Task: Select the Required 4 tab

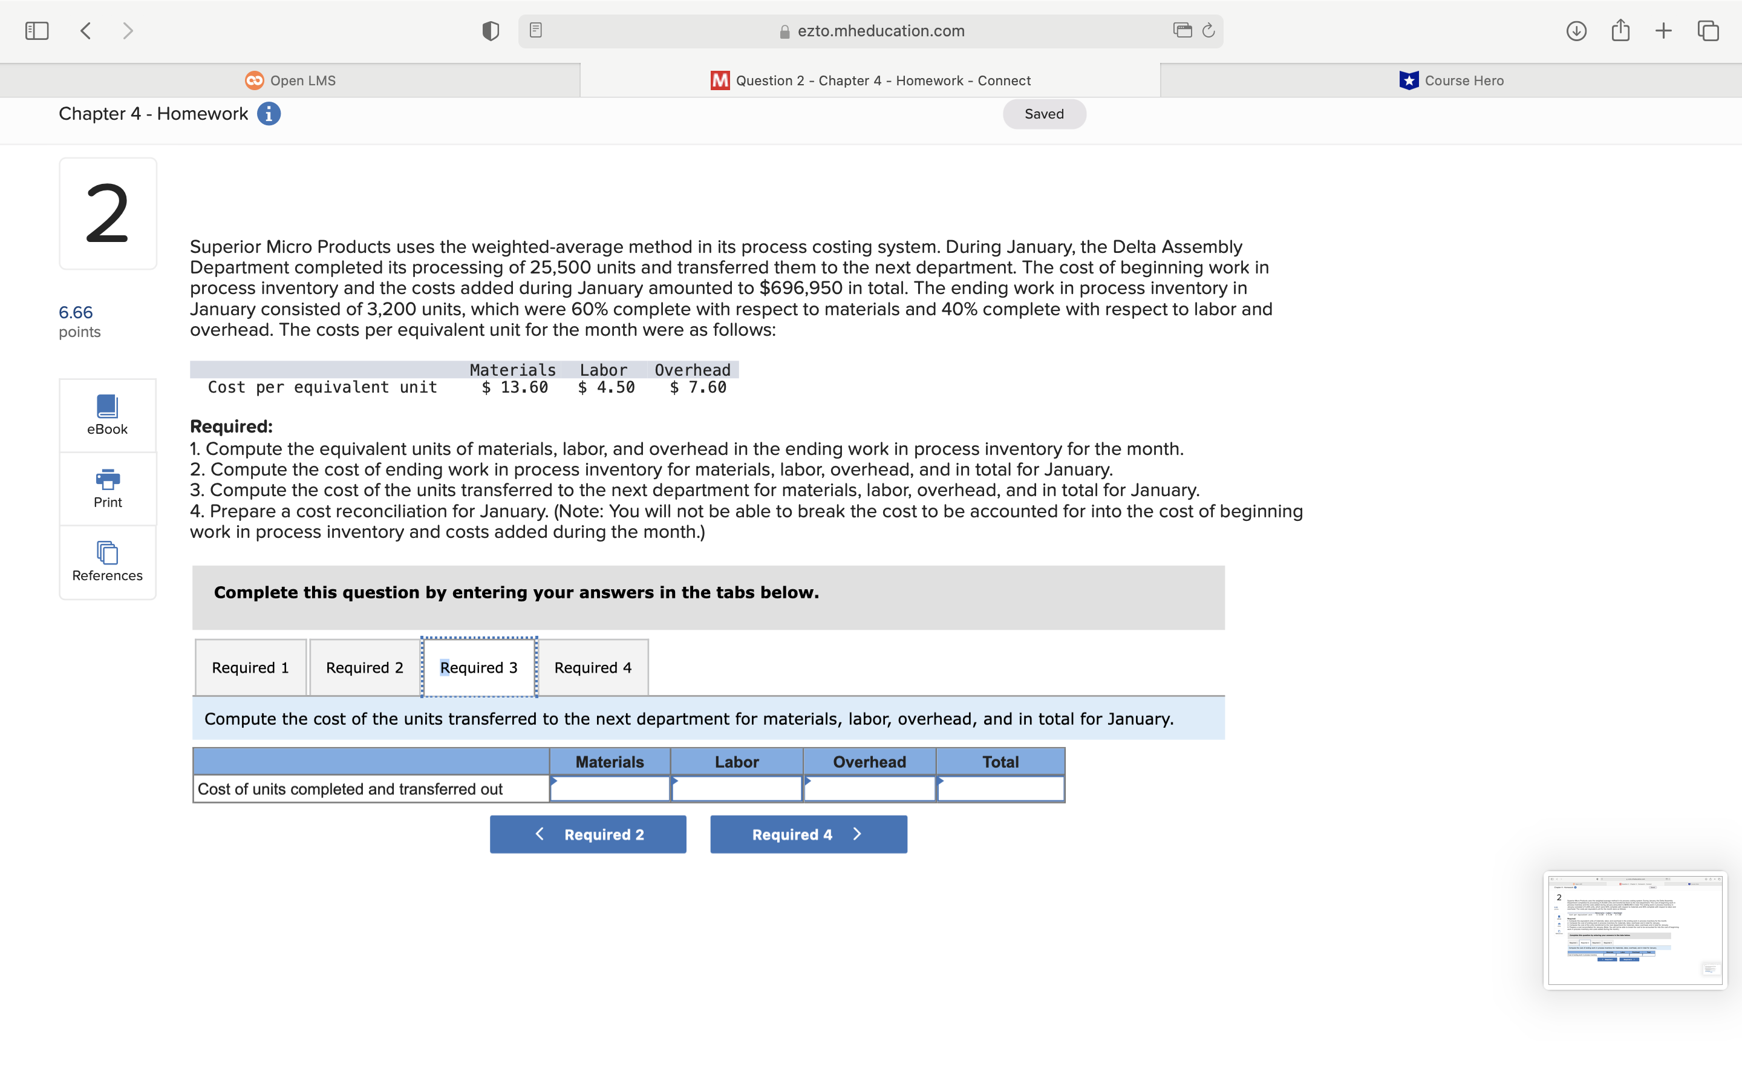Action: pyautogui.click(x=592, y=667)
